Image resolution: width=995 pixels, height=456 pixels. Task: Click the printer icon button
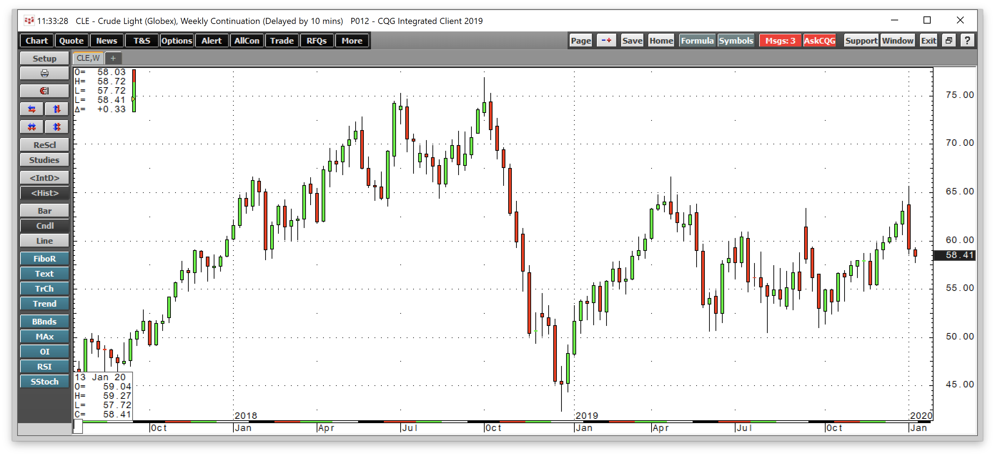click(44, 73)
